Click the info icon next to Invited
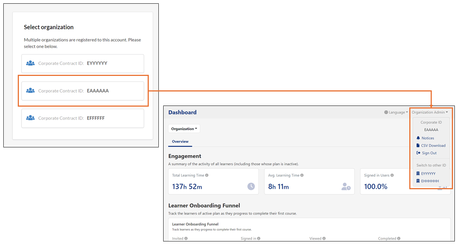 [x=186, y=238]
